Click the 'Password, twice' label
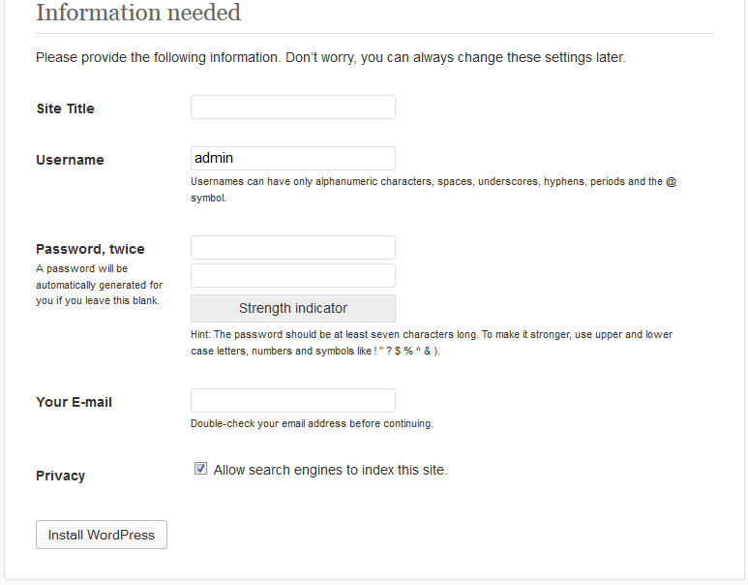Viewport: 748px width, 585px height. coord(90,249)
